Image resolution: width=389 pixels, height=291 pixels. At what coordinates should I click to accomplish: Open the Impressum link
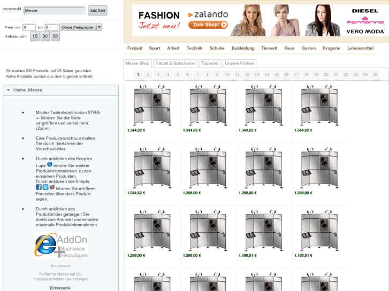[x=61, y=266]
